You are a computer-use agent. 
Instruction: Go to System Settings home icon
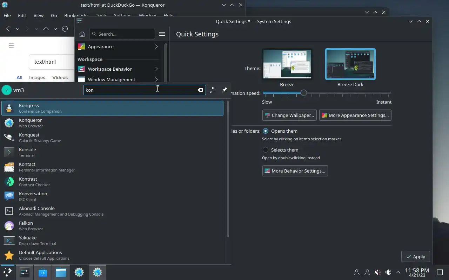click(x=82, y=34)
